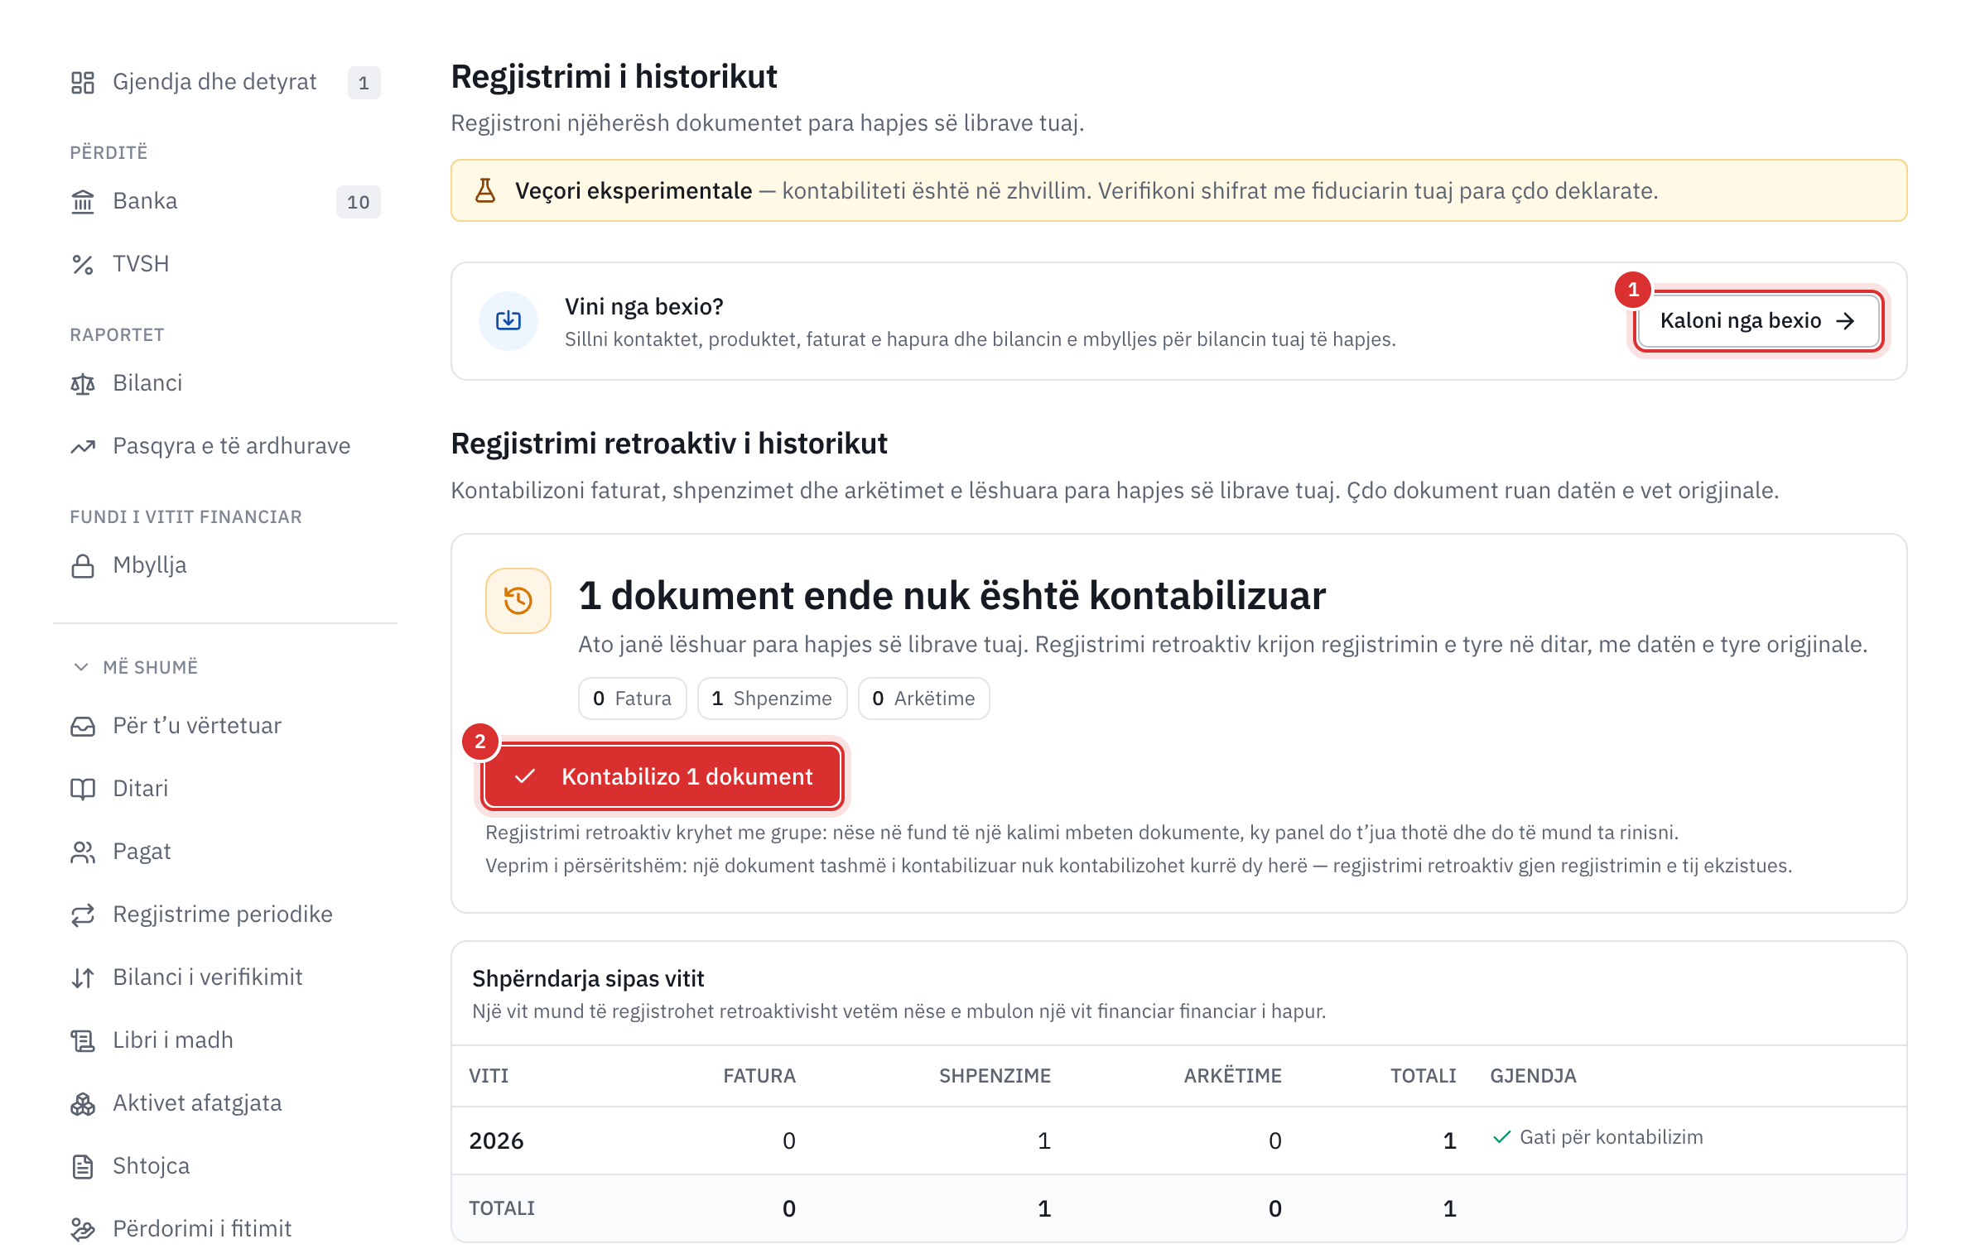This screenshot has width=1961, height=1258.
Task: Go to the TVSH page
Action: coord(225,264)
